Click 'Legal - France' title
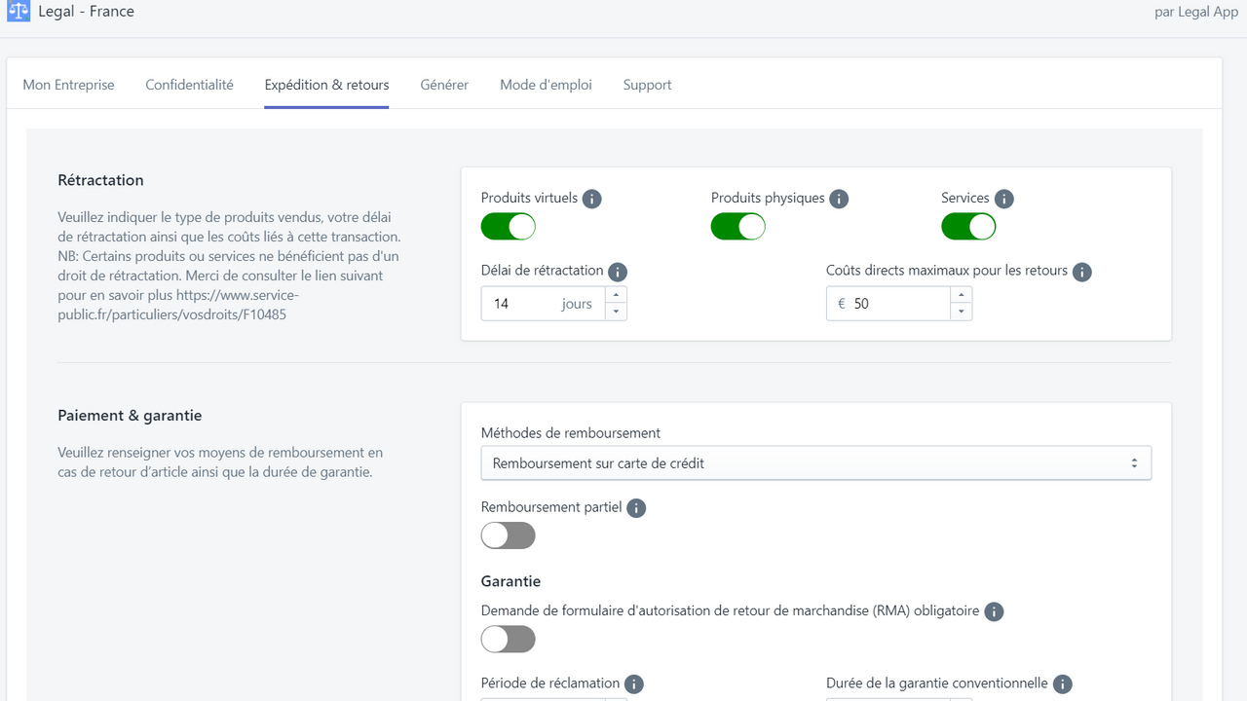 click(x=87, y=12)
